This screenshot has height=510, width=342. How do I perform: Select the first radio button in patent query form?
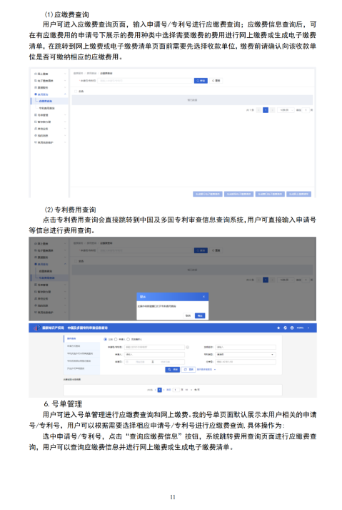point(105,340)
